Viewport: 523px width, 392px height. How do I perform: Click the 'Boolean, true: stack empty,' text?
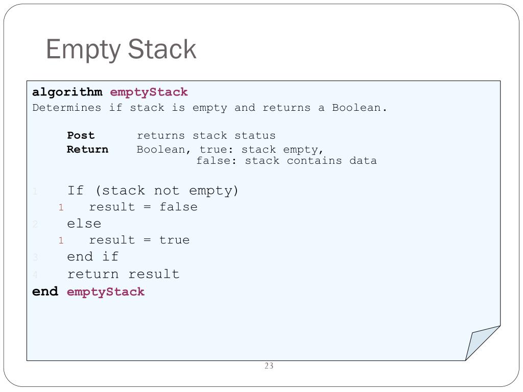pos(230,150)
